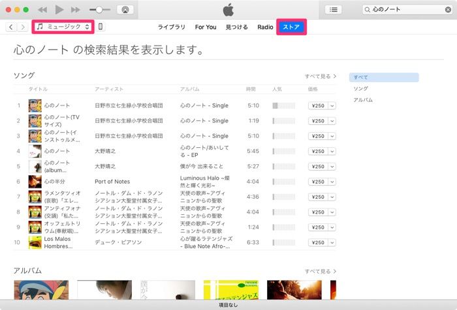Viewport: 457px width, 310px height.
Task: Open the yellow ラテンジャズ album cover
Action: tap(231, 290)
